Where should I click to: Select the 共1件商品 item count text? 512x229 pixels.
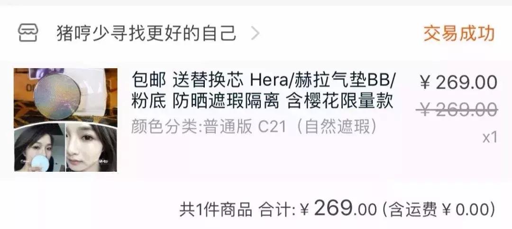click(216, 210)
